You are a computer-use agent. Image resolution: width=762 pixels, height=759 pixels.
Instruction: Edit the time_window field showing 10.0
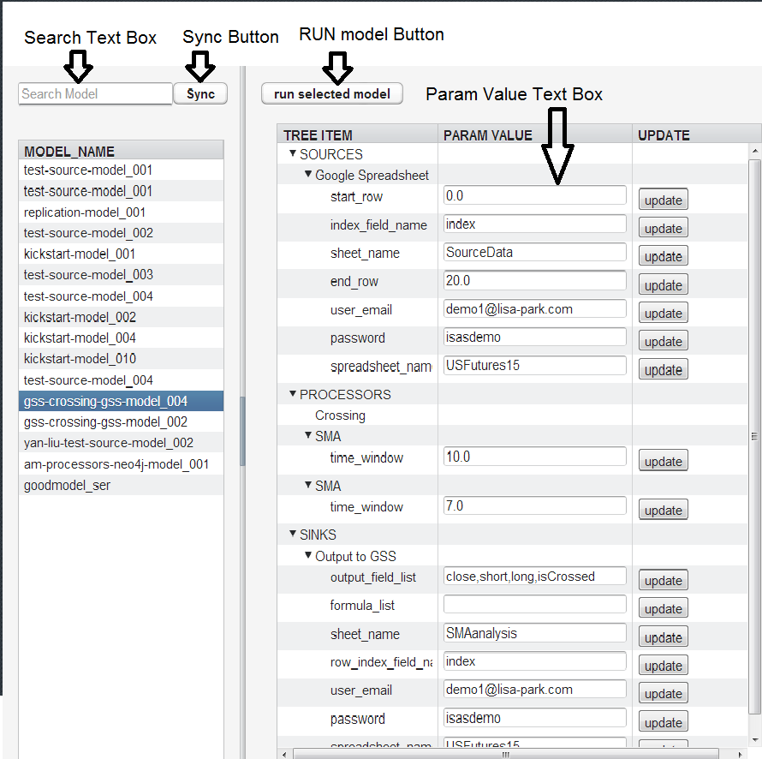tap(534, 457)
